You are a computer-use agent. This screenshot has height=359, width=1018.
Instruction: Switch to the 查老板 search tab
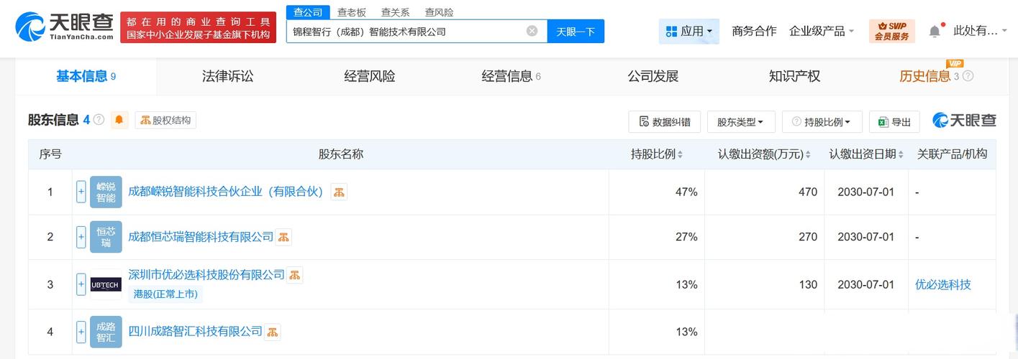pyautogui.click(x=352, y=12)
